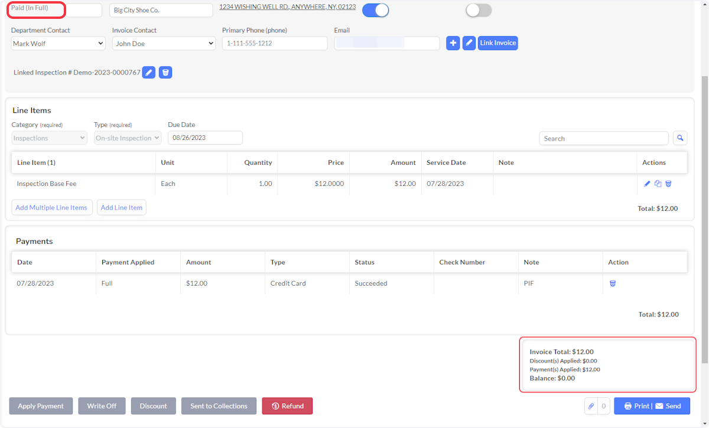The image size is (709, 428).
Task: Click the Invoice Total: $12.00 text
Action: coord(562,352)
